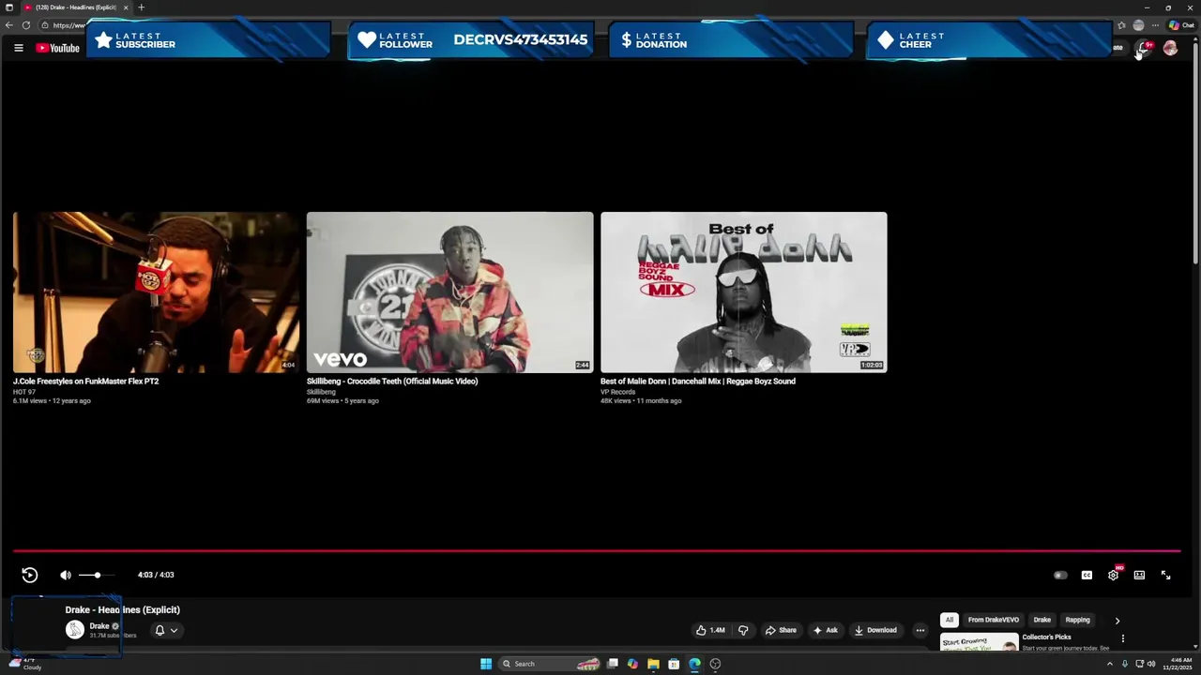Dislike the video
This screenshot has height=675, width=1201.
click(x=743, y=630)
